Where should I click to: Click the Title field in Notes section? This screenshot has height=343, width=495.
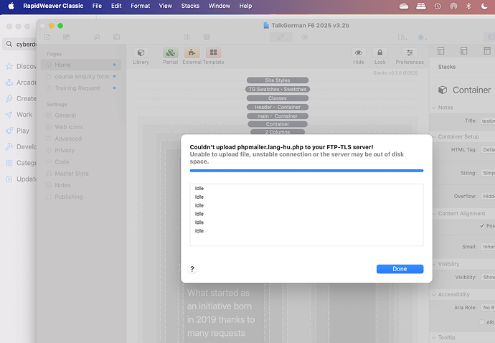tap(488, 121)
